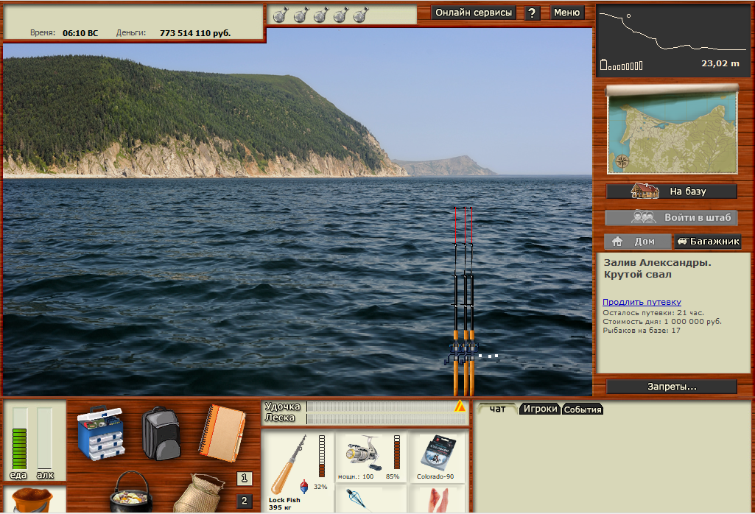Switch to the Игроки tab
The width and height of the screenshot is (755, 514).
click(x=540, y=409)
